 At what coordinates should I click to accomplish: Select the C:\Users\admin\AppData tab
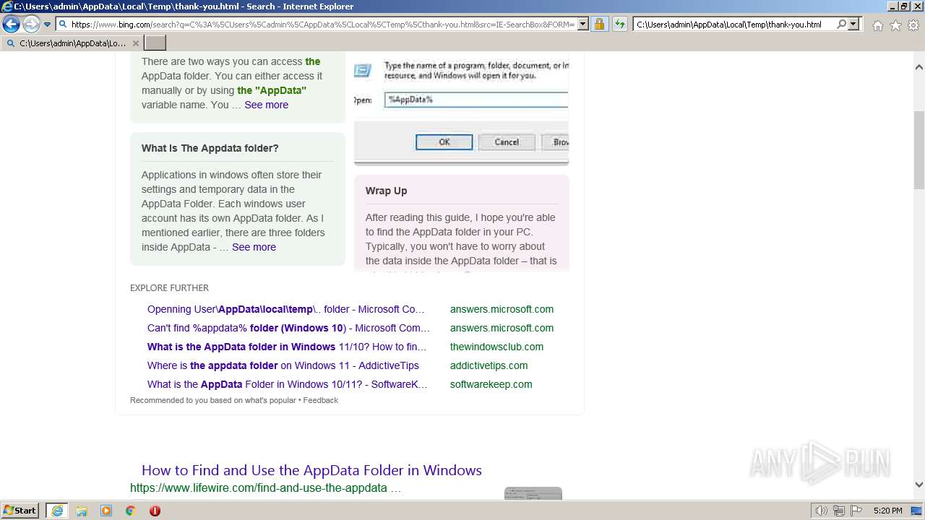pos(72,43)
